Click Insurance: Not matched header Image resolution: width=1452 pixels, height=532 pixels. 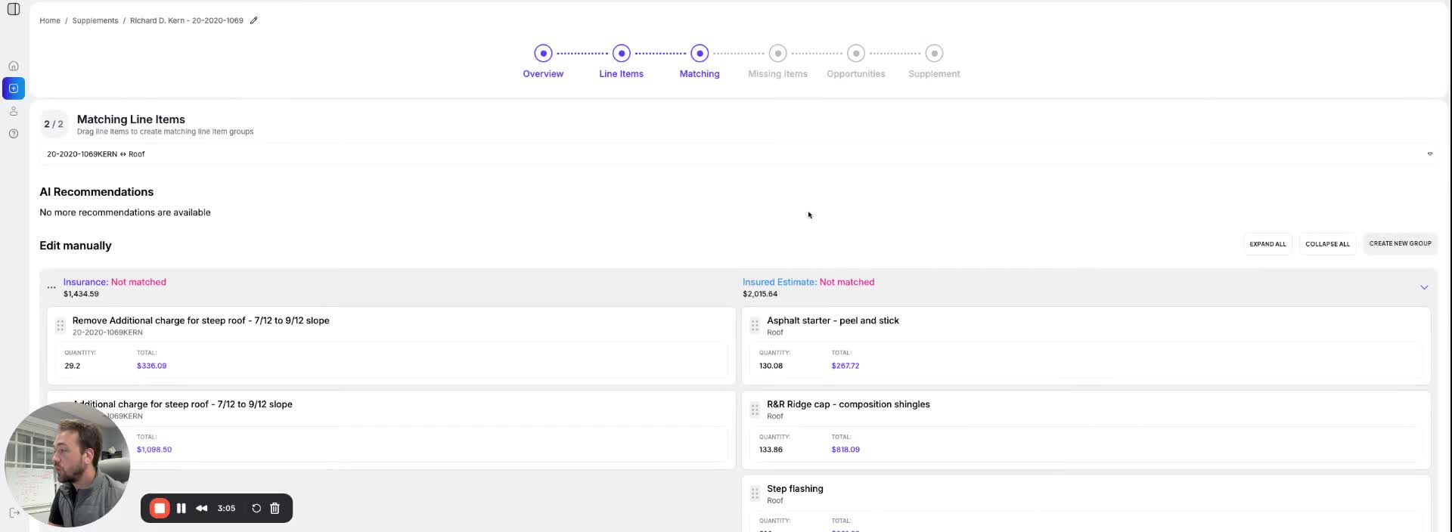(x=115, y=282)
